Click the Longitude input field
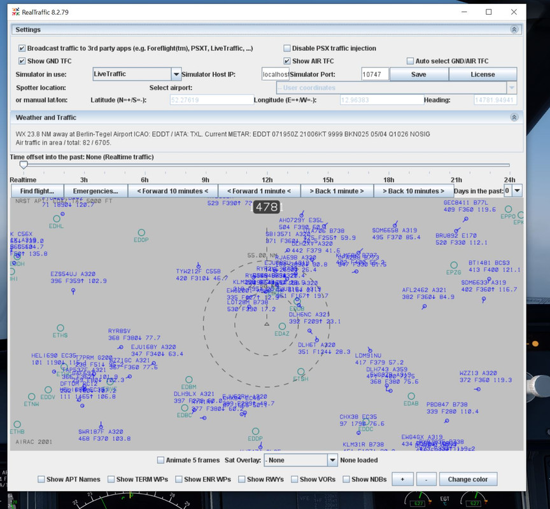550x509 pixels. [382, 100]
